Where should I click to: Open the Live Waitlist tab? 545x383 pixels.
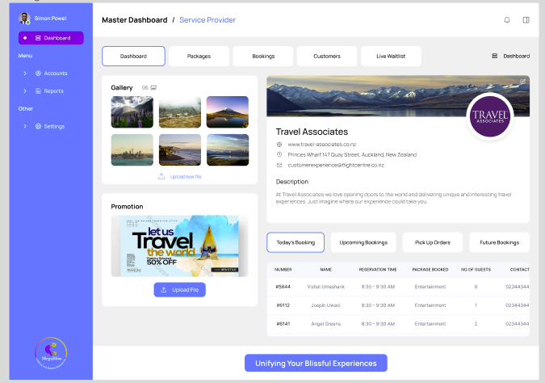(391, 56)
